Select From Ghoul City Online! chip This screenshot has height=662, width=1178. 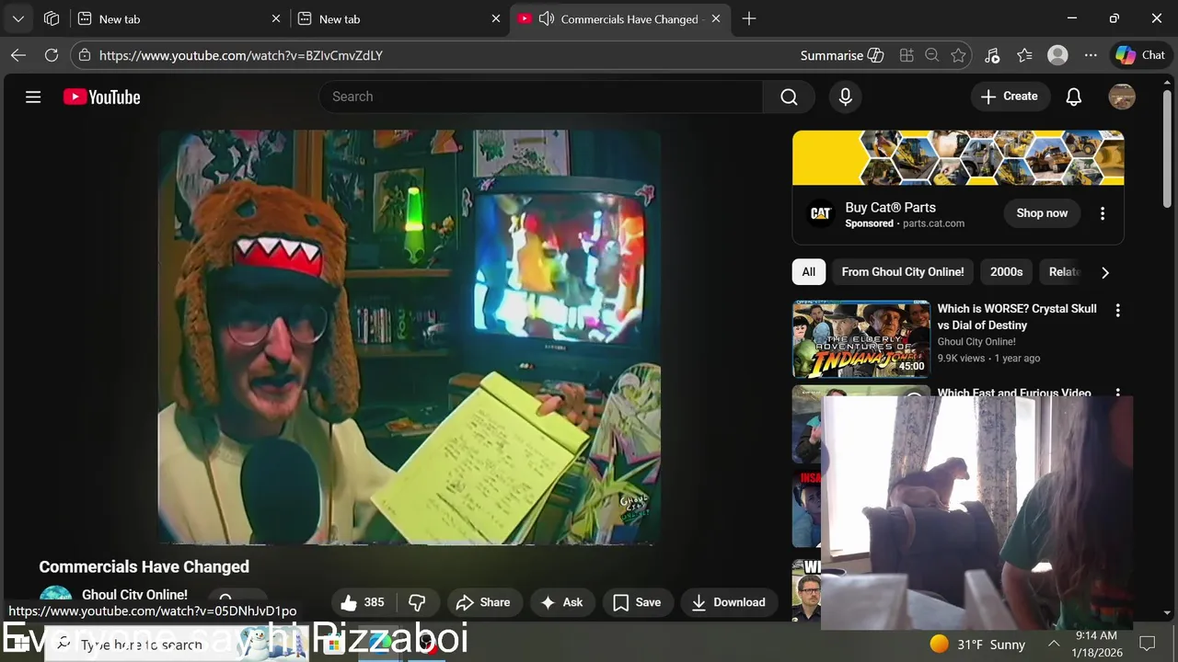[903, 272]
